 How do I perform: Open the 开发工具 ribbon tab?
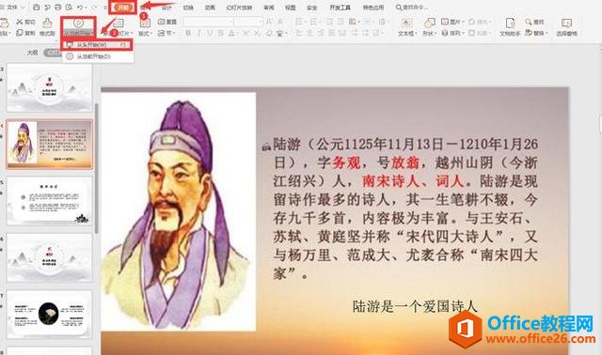[x=341, y=8]
